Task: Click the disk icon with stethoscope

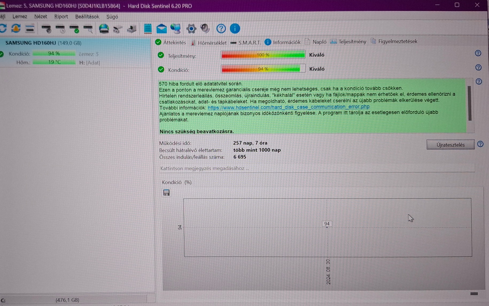Action: pos(46,29)
